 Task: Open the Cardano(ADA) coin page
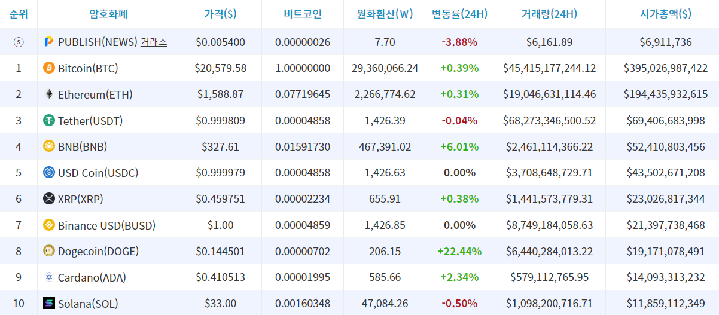tap(92, 277)
